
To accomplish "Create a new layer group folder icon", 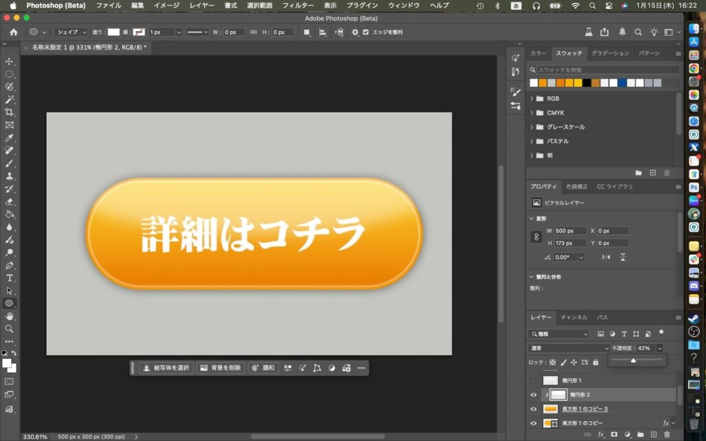I will click(x=640, y=435).
